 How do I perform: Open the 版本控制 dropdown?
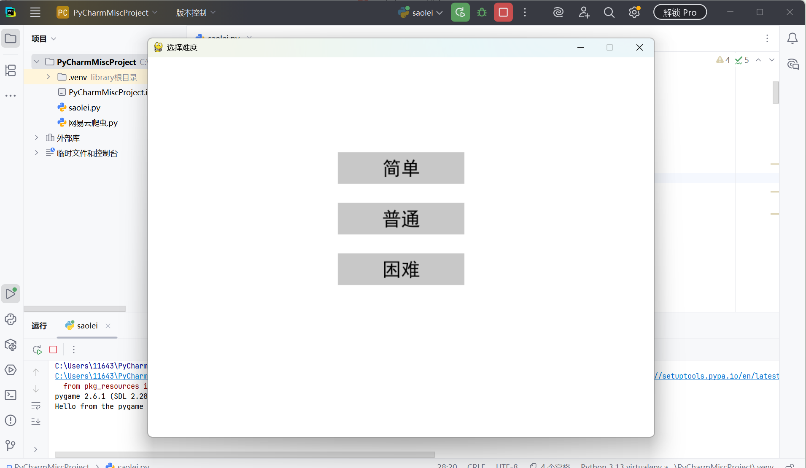point(195,12)
